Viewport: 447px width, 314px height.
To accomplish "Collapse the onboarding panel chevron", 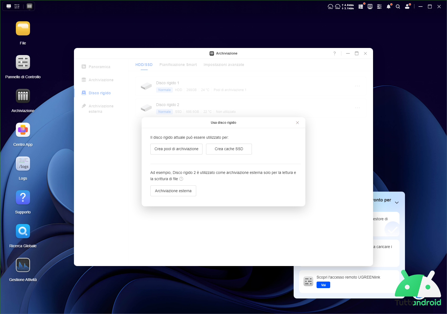I will pyautogui.click(x=397, y=203).
